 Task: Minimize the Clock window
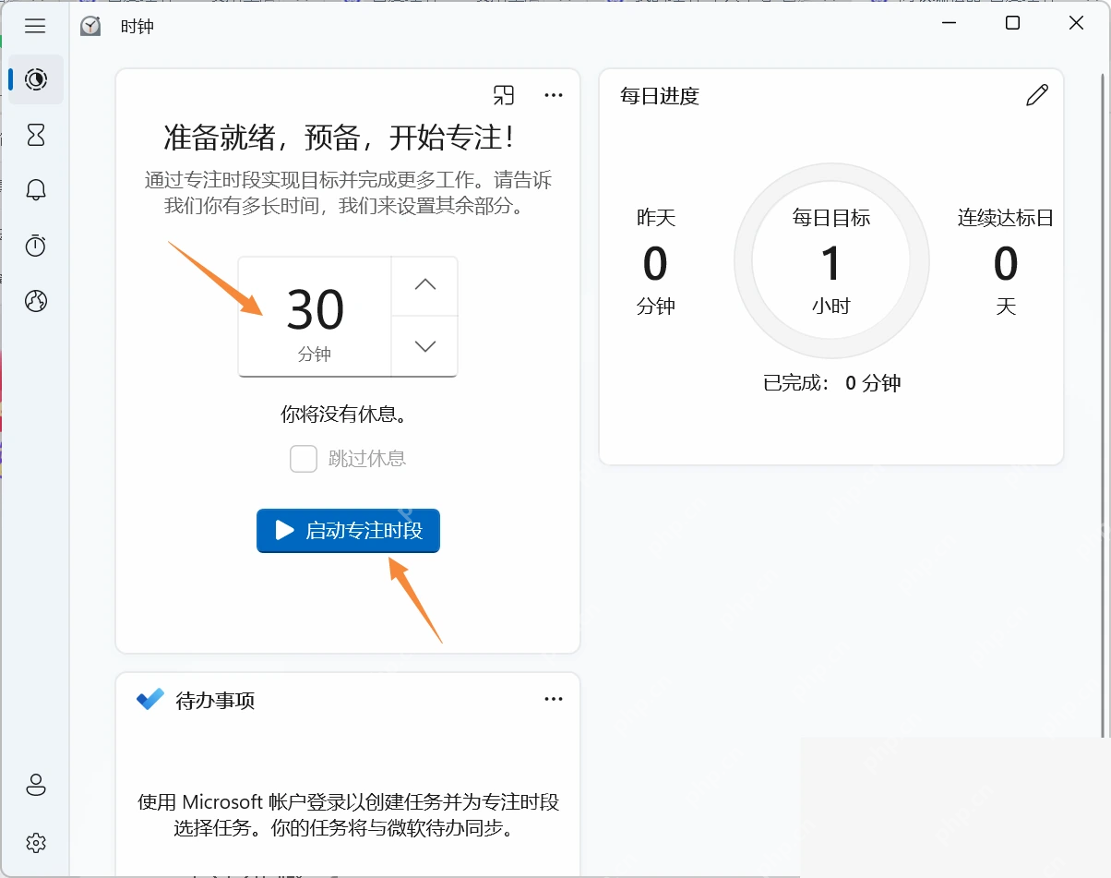tap(950, 24)
